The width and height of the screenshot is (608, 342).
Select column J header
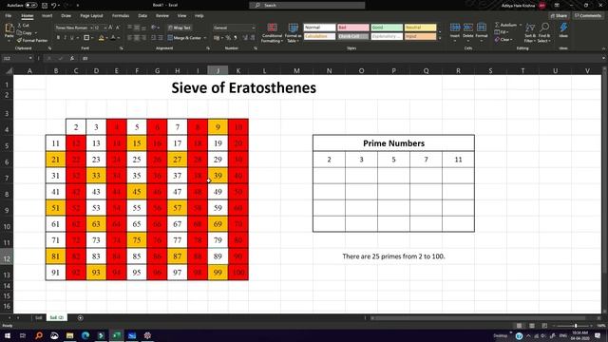pyautogui.click(x=218, y=70)
